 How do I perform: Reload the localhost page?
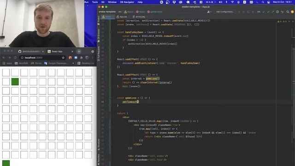tap(15, 58)
